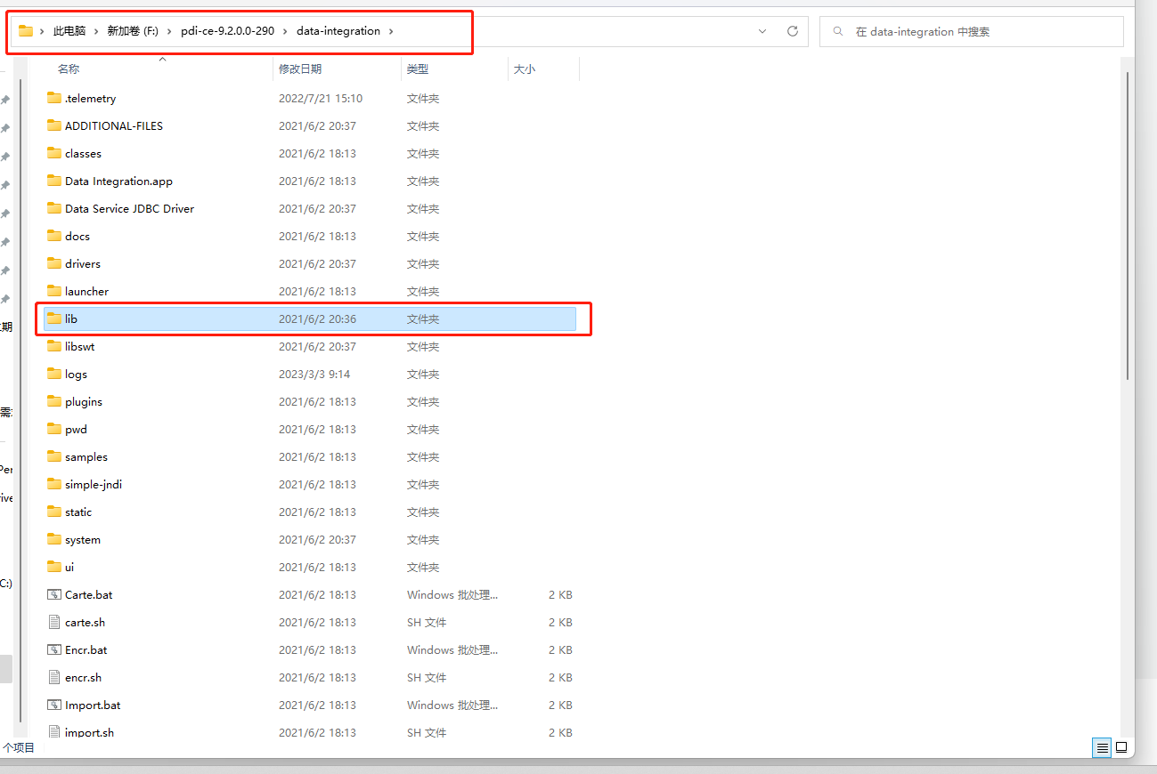
Task: Switch to details view icon
Action: 1103,747
